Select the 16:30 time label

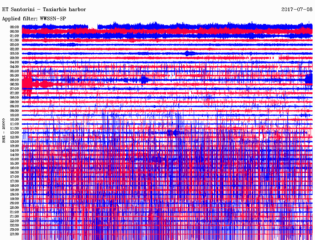click(x=14, y=173)
